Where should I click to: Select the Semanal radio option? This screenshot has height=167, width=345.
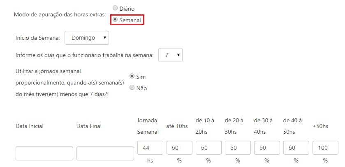[x=115, y=19]
